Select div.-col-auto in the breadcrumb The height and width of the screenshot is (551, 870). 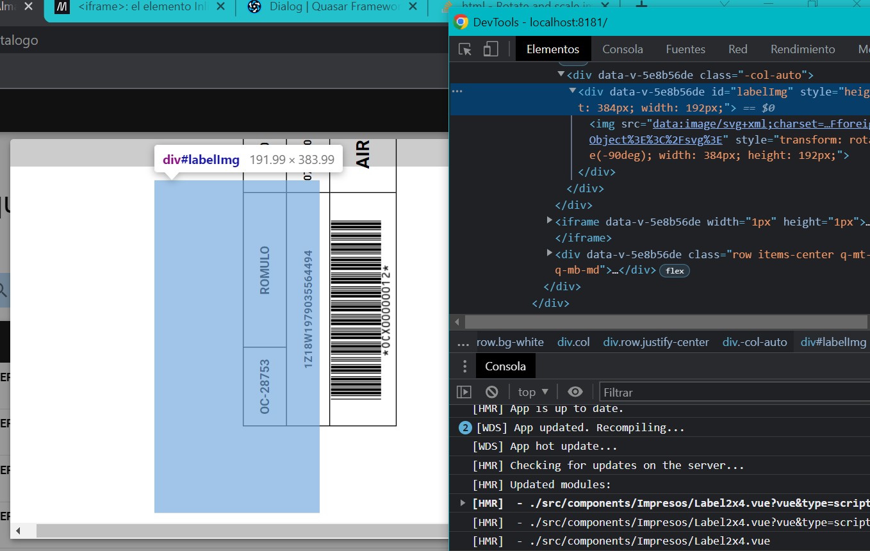coord(755,342)
